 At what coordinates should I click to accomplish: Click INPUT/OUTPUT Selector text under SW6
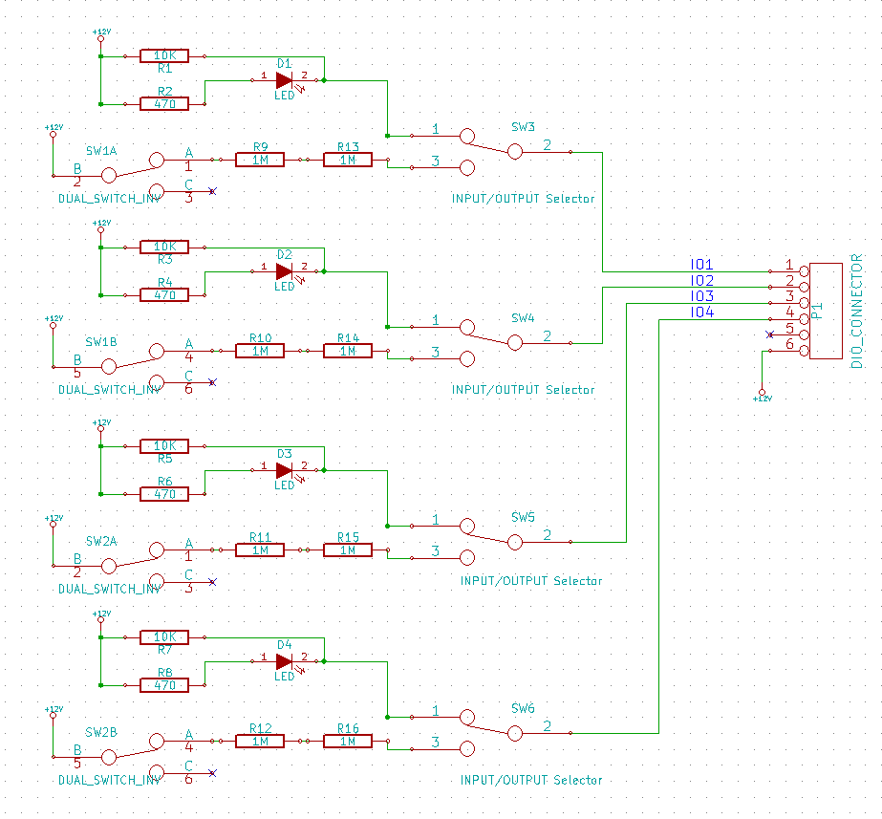coord(531,780)
